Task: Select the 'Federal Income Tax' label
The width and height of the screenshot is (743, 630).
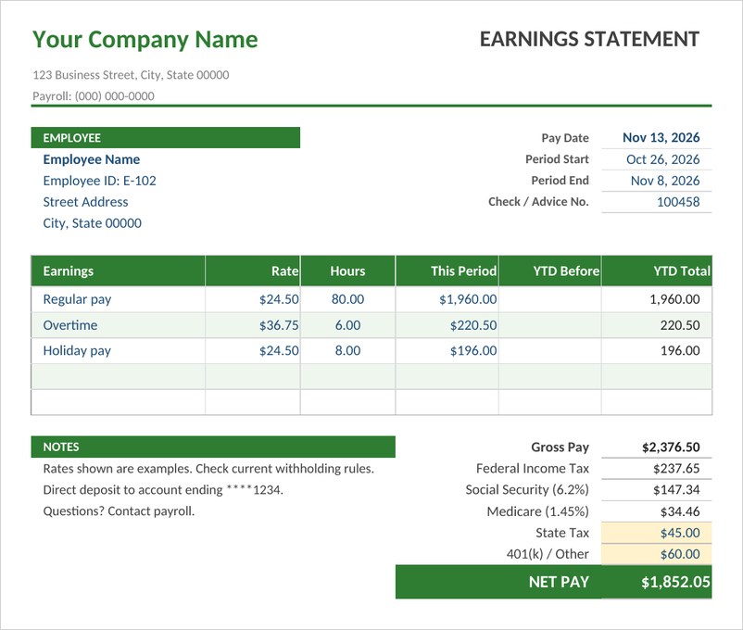Action: point(532,469)
